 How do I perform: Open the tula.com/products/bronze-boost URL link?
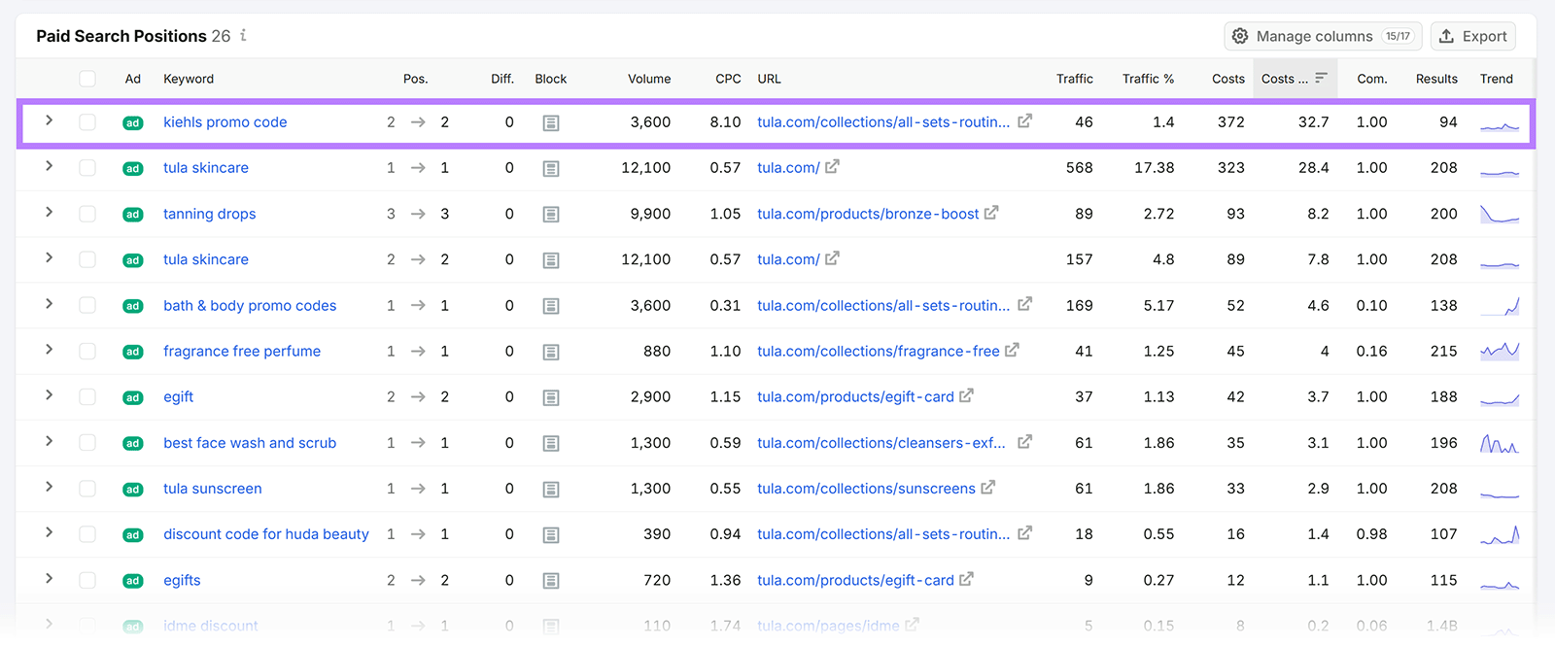[x=868, y=214]
